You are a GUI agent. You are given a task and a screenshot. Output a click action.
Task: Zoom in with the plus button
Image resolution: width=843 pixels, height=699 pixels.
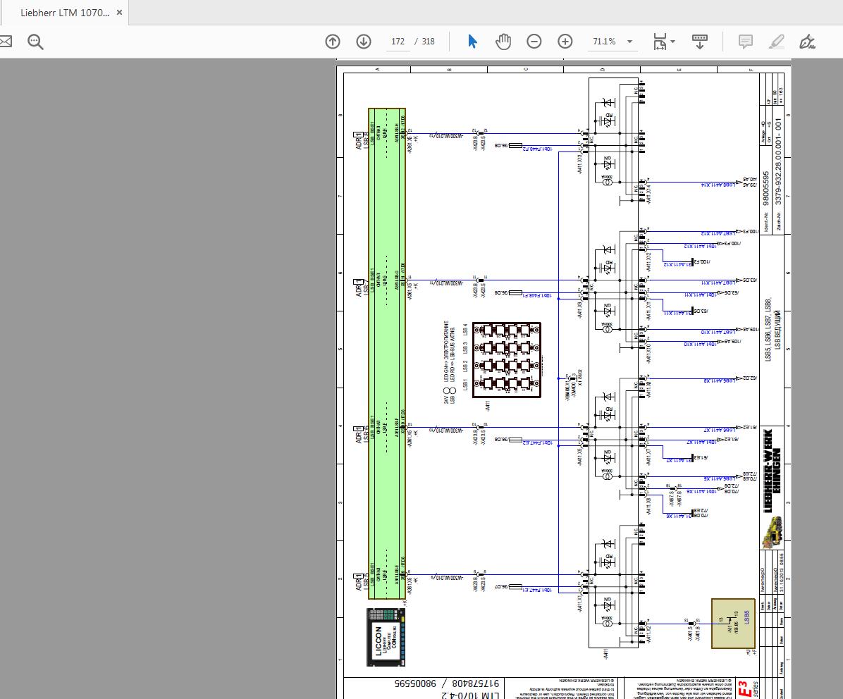click(x=565, y=42)
